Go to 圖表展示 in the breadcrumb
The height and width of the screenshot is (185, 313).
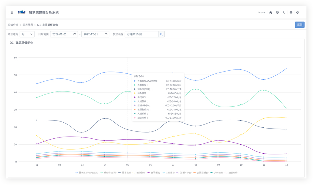28,25
